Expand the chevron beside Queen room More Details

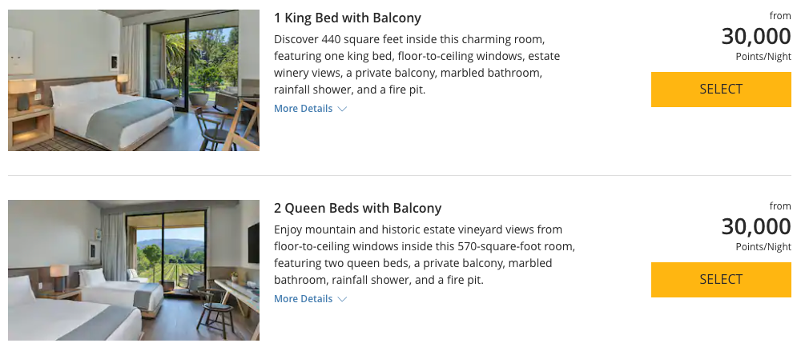[343, 299]
